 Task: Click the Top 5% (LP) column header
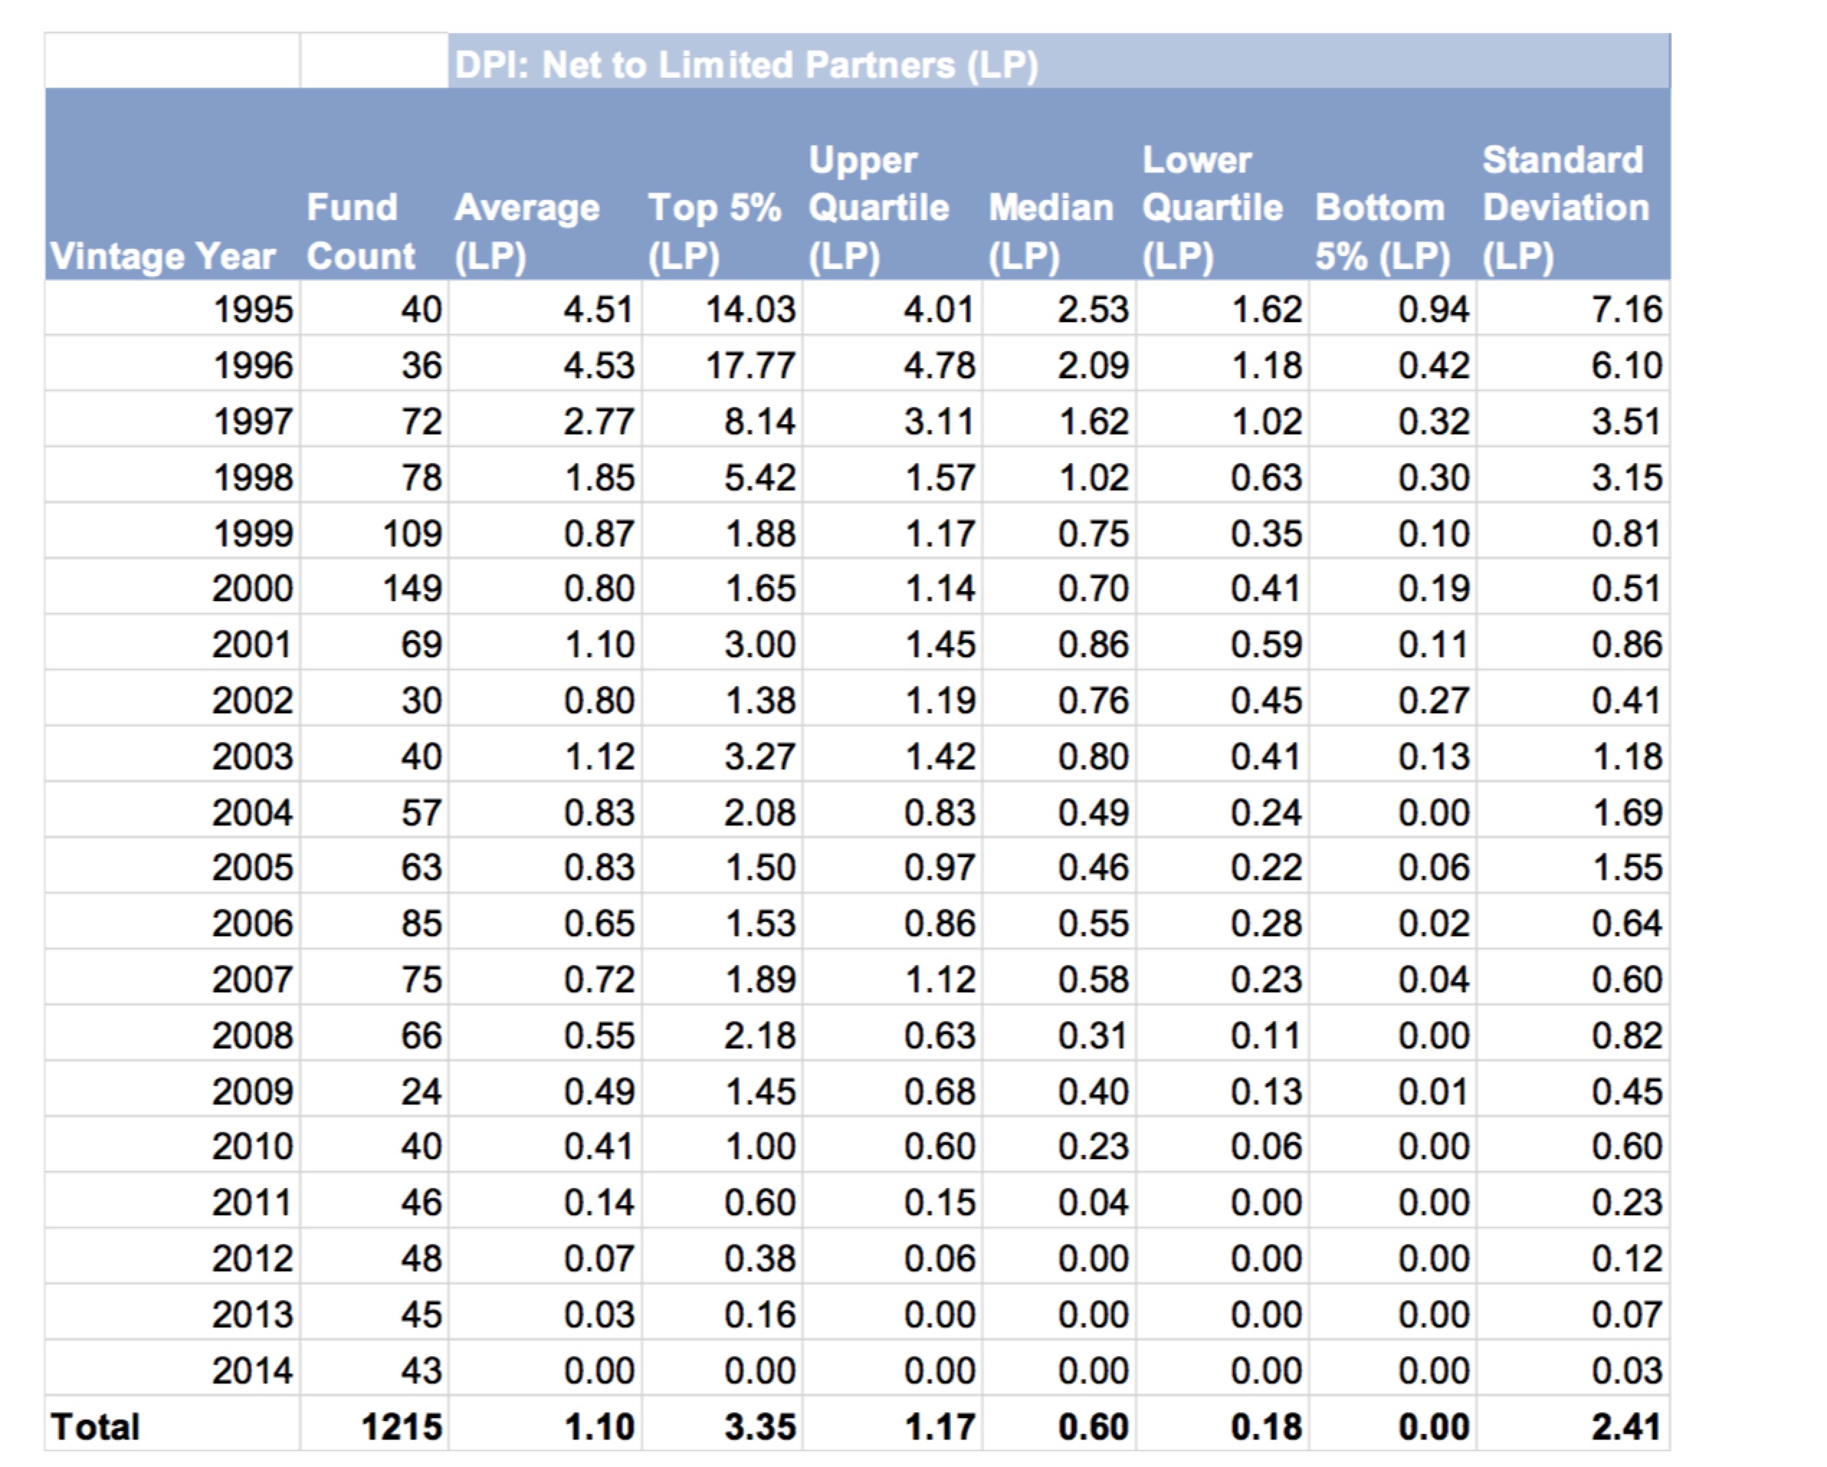click(x=714, y=232)
